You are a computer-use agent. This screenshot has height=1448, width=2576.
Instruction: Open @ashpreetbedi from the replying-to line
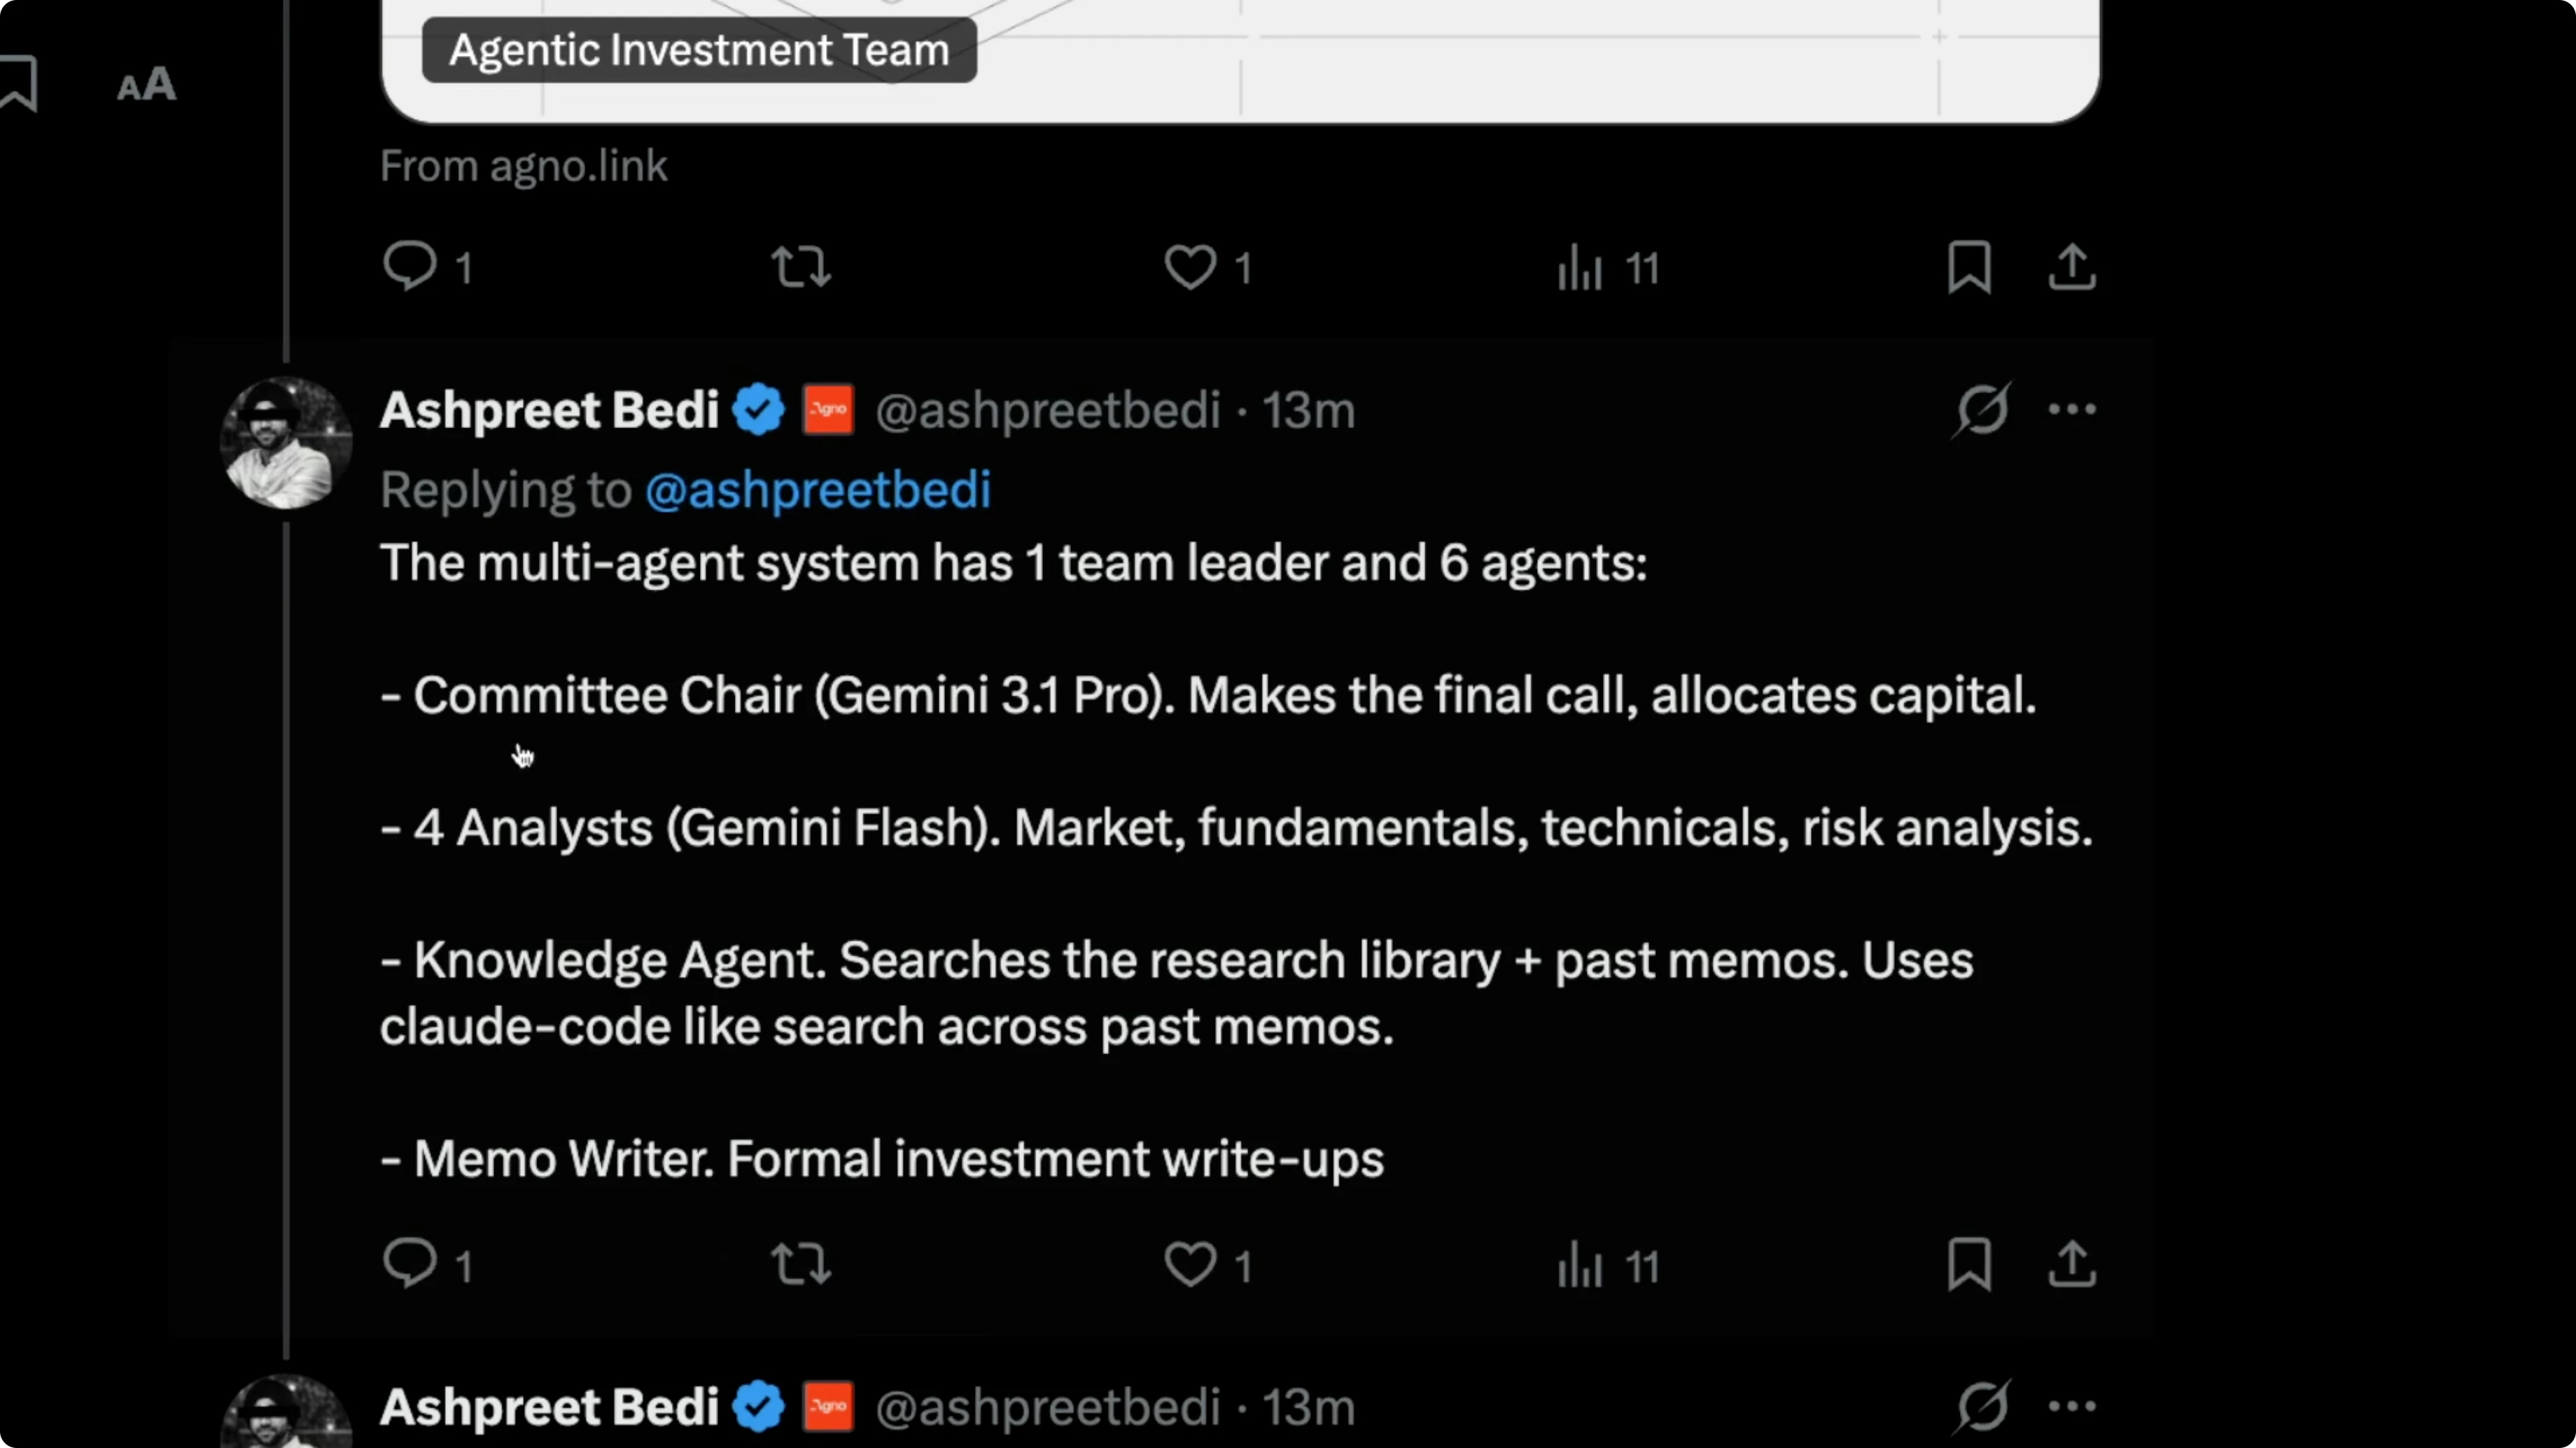pyautogui.click(x=819, y=490)
